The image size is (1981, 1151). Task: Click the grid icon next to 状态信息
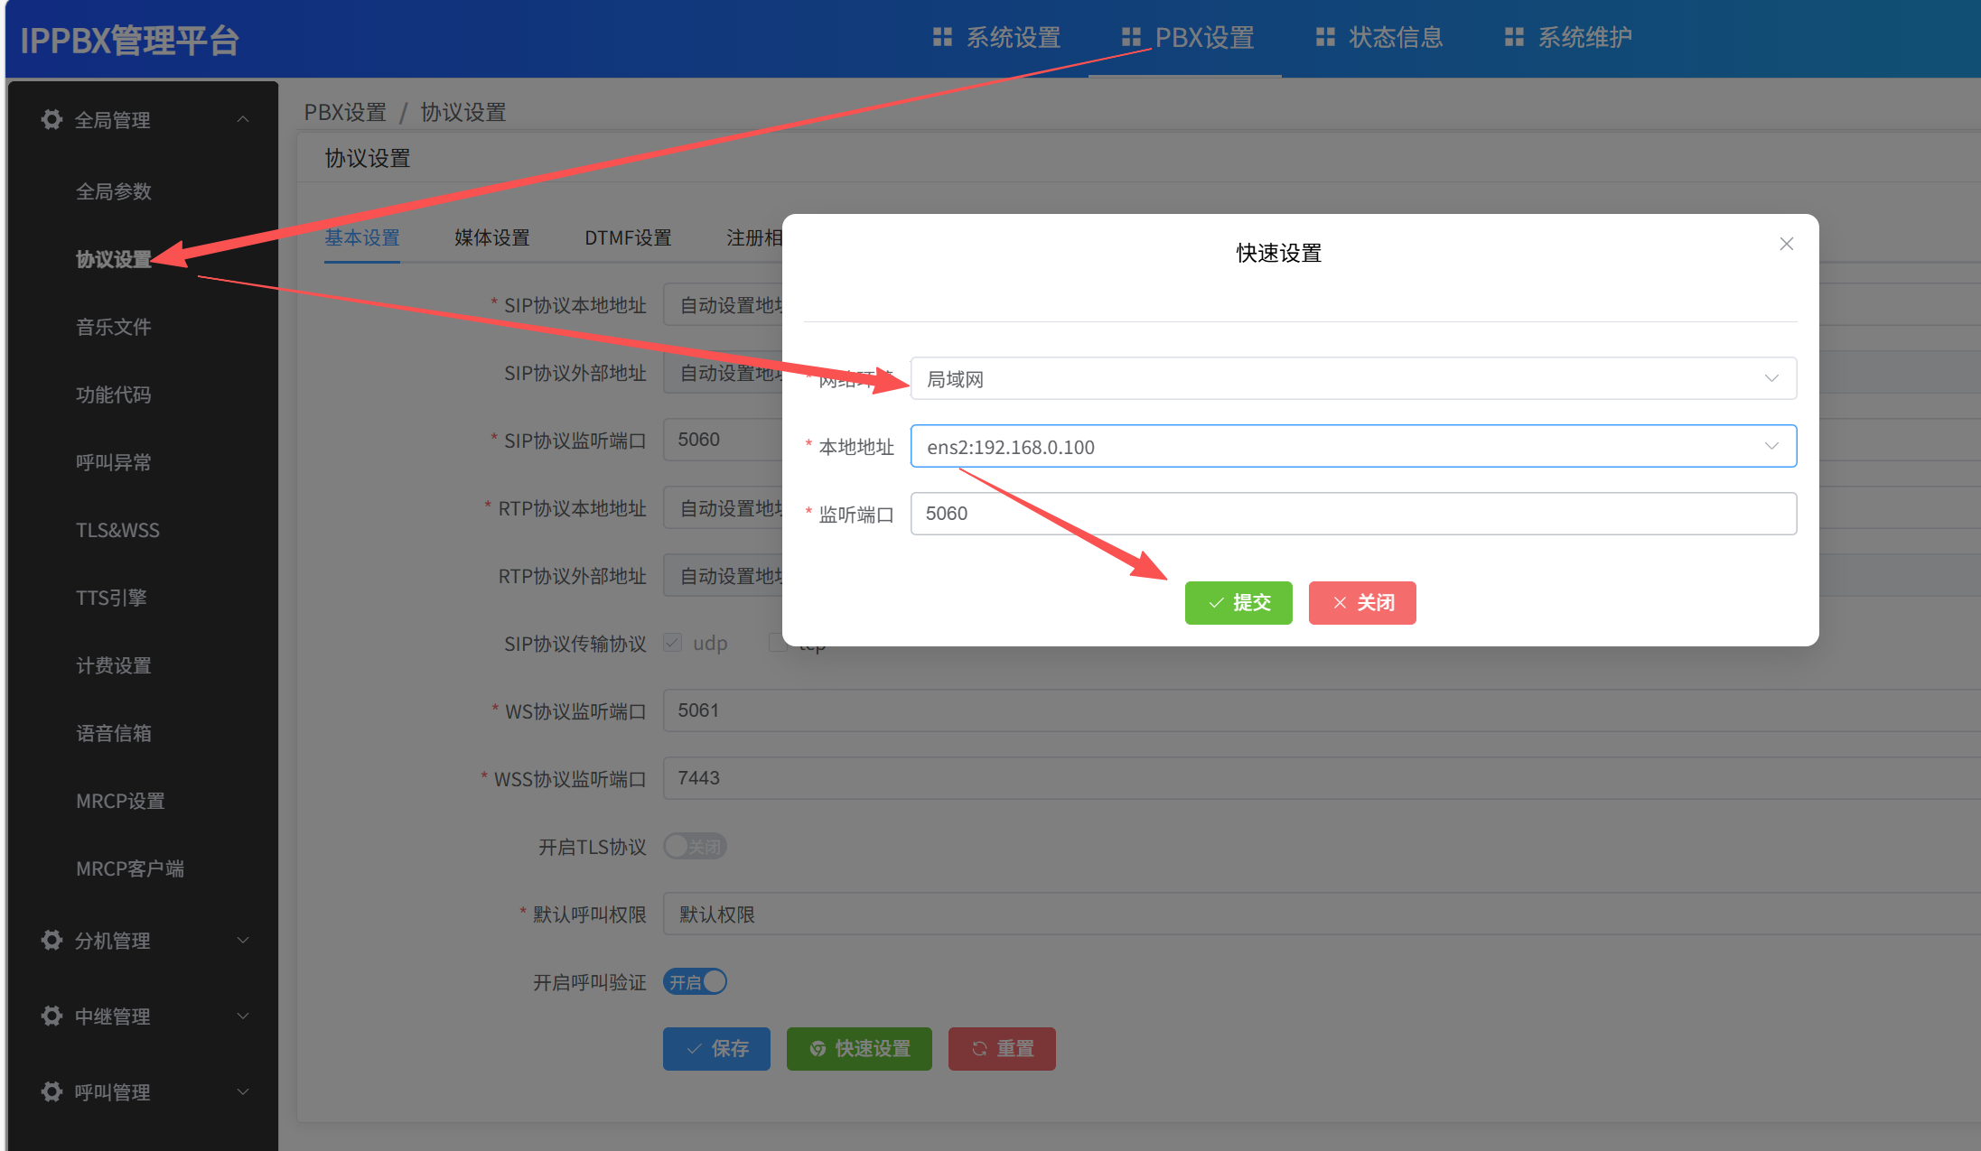(1325, 37)
